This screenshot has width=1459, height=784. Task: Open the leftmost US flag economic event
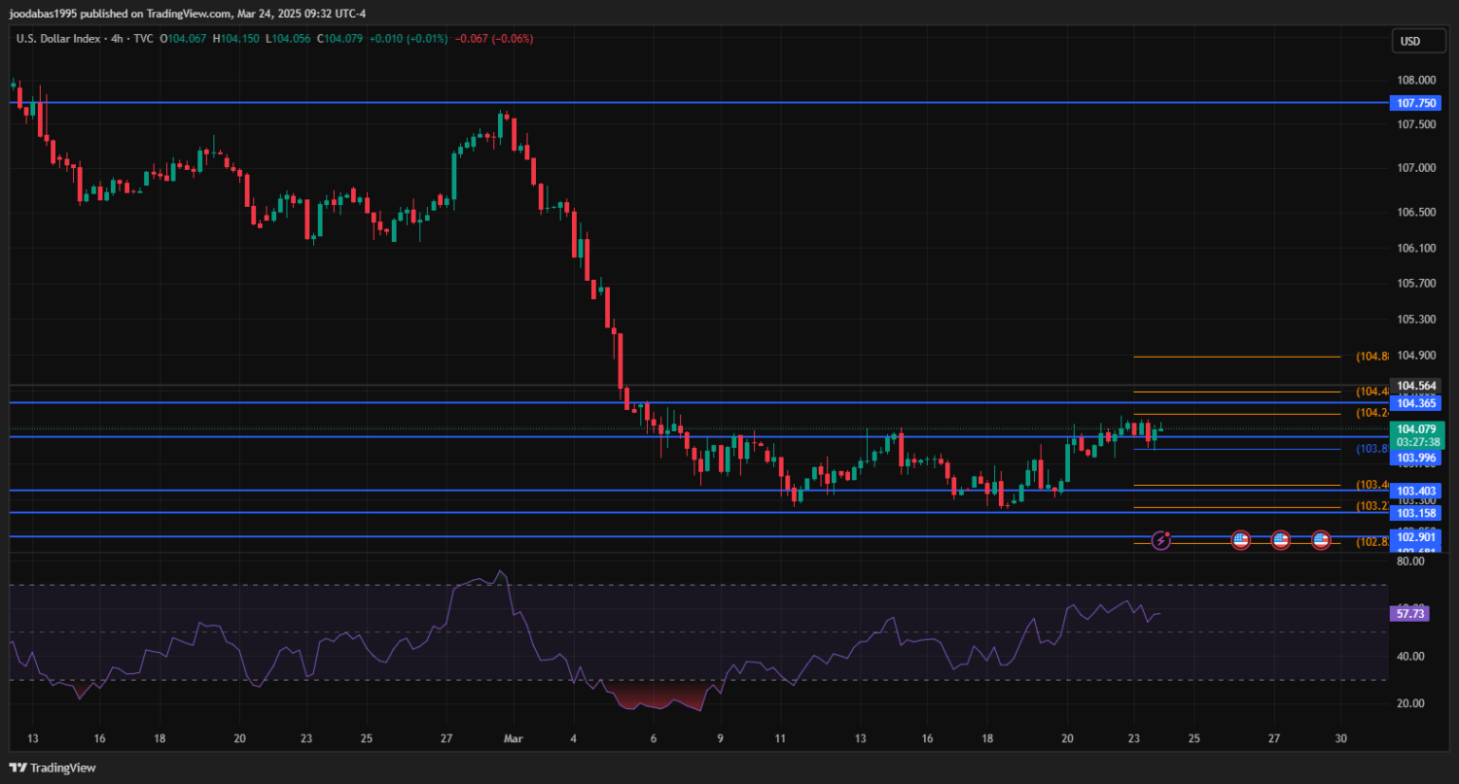(1240, 539)
